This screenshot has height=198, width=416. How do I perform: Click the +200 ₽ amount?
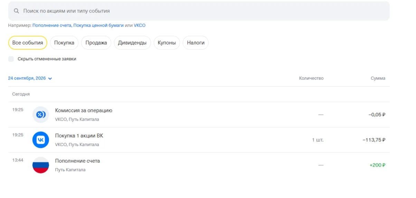(x=378, y=165)
